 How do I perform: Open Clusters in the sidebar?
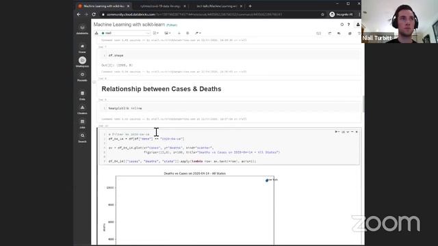(82, 109)
